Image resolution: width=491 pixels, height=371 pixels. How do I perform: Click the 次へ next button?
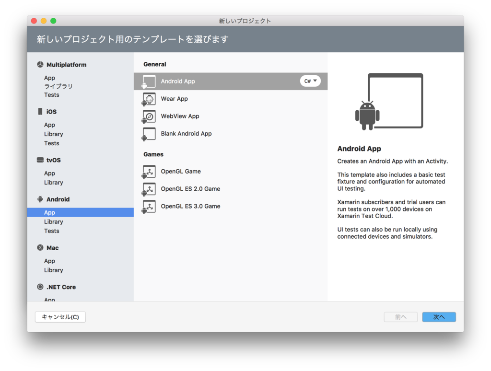point(439,317)
